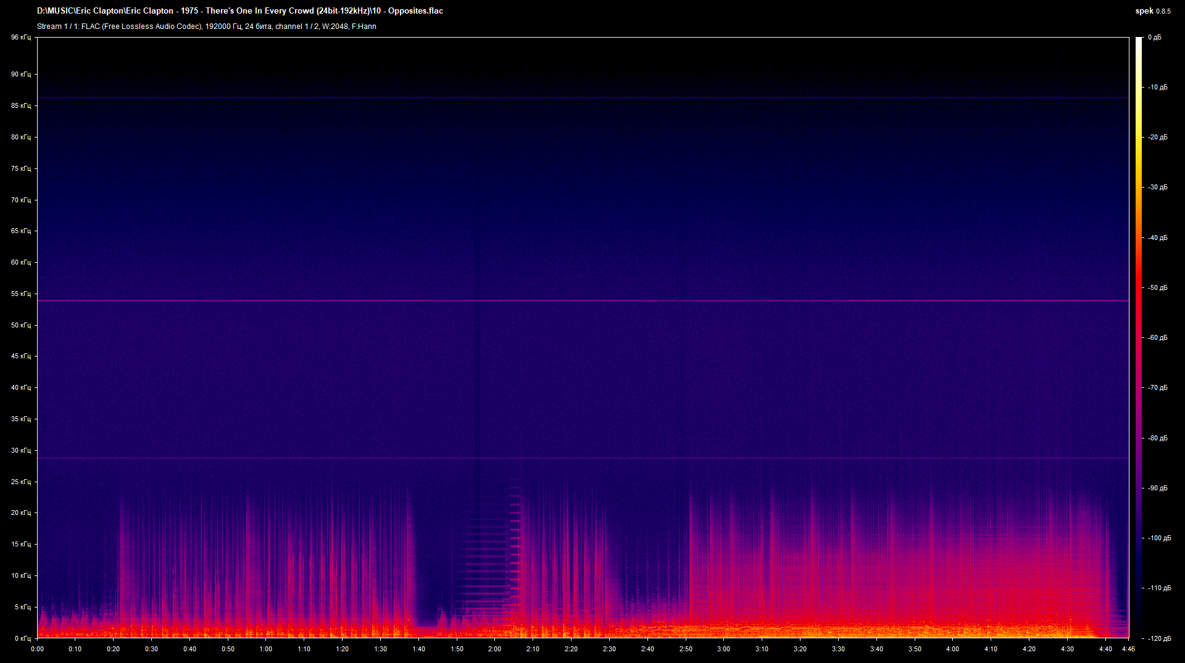Click the 3:30 time axis marker

[838, 649]
